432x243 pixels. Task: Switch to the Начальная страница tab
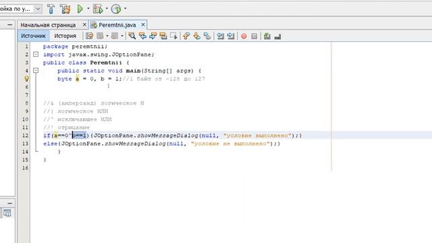click(48, 25)
